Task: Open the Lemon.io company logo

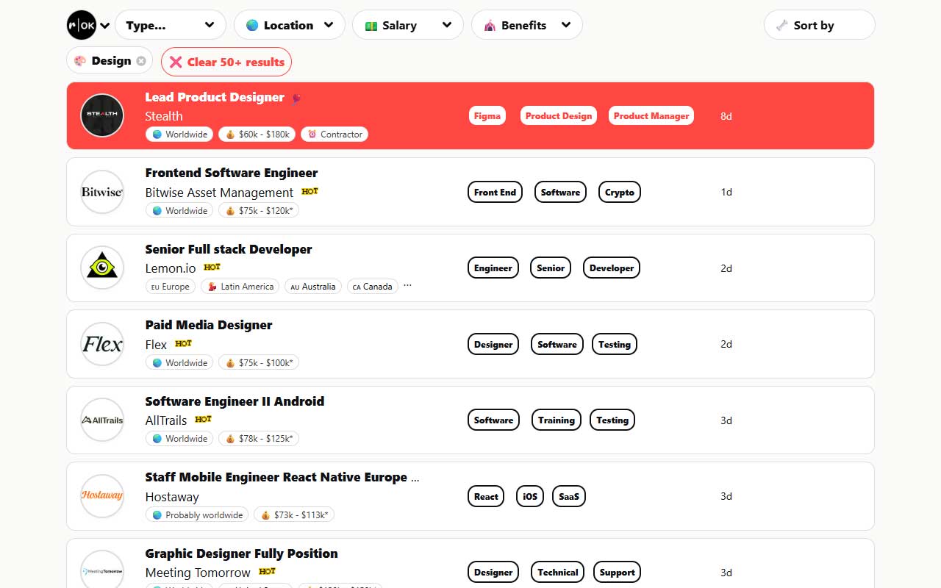Action: click(x=102, y=268)
